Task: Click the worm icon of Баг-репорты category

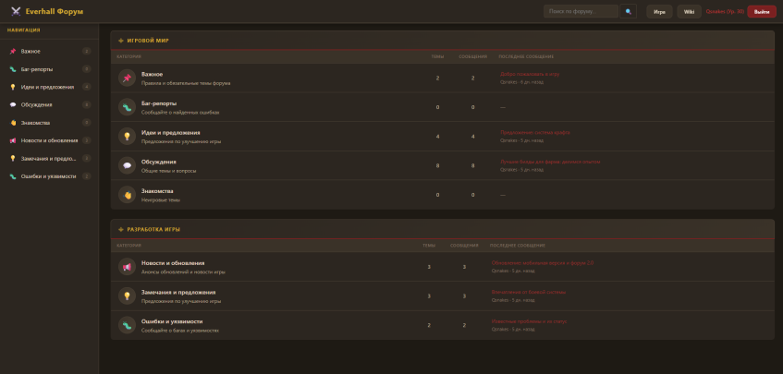Action: tap(128, 107)
